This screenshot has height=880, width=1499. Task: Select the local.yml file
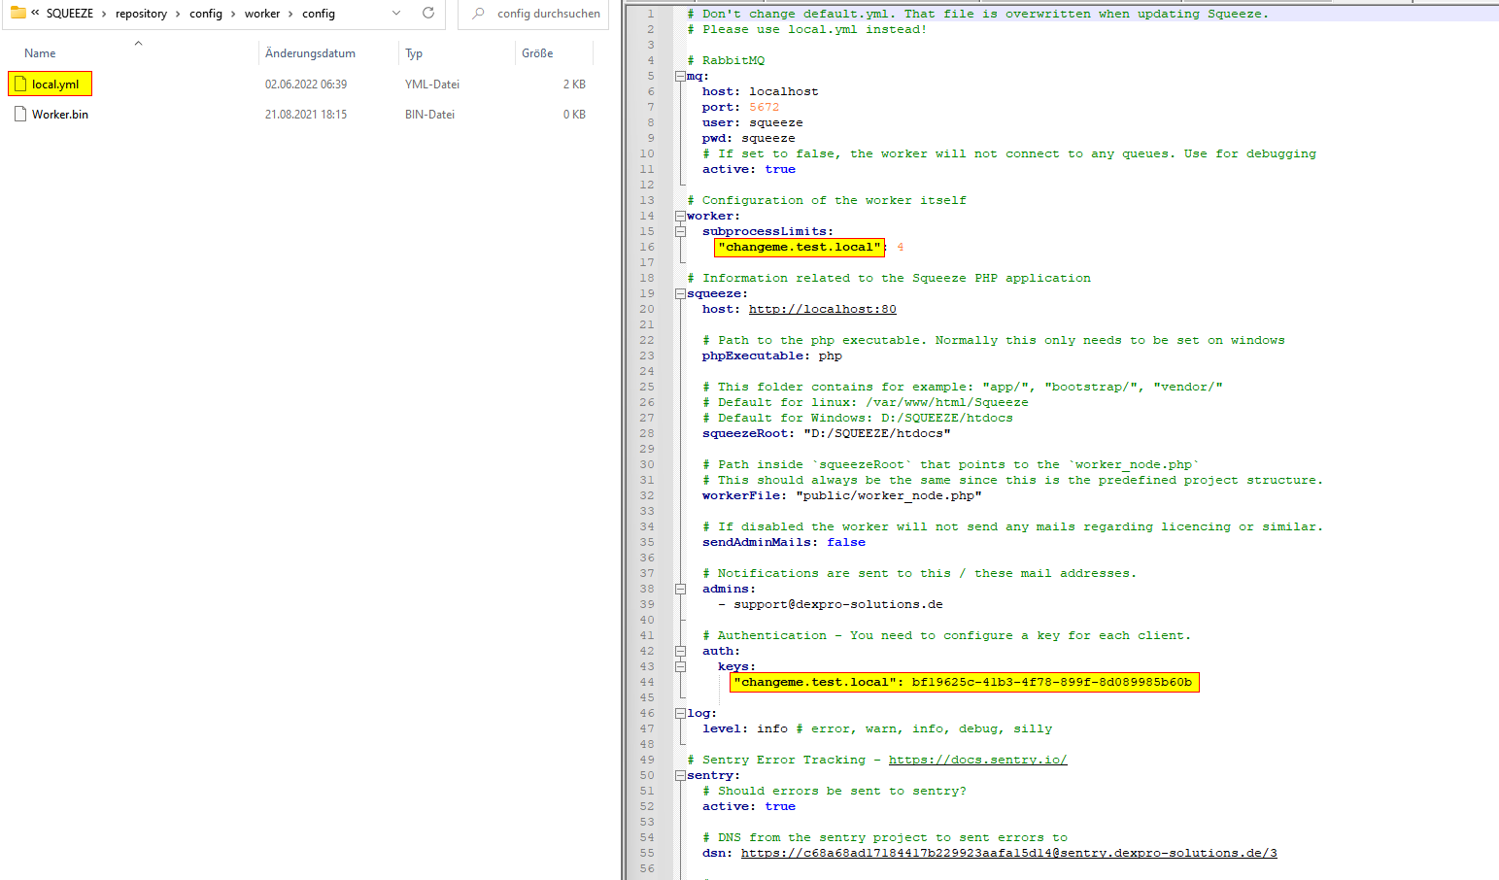(54, 85)
